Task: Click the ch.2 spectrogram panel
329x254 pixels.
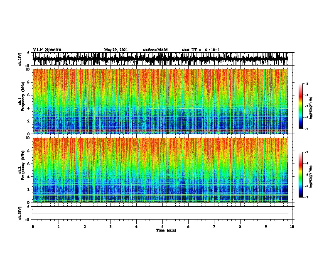Action: pos(160,170)
